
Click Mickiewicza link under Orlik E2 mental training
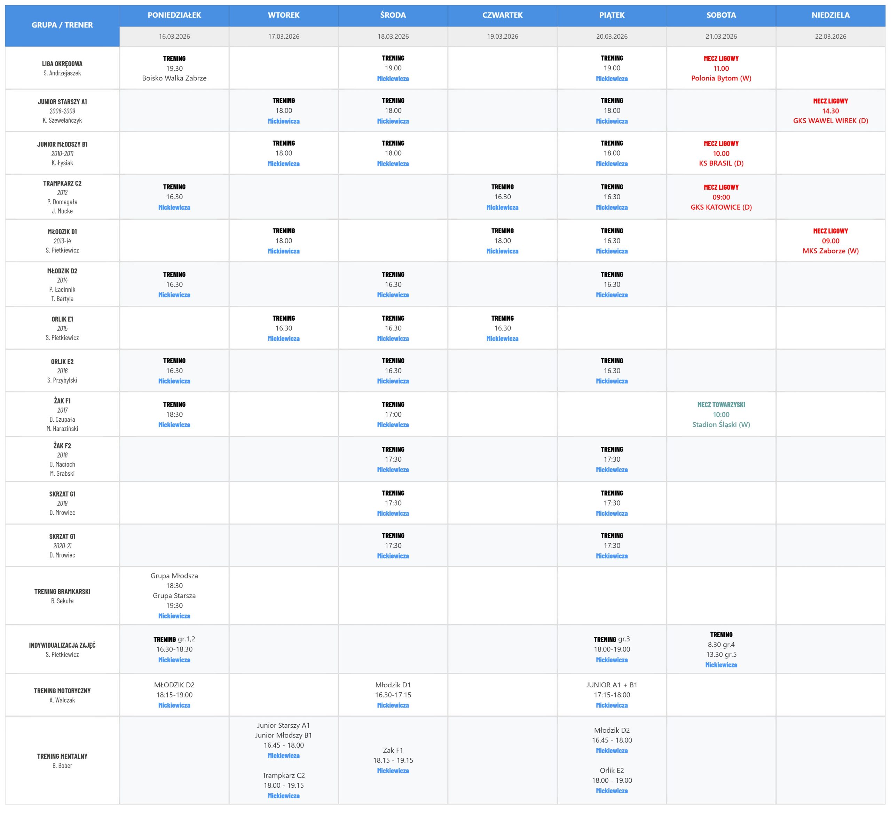tap(612, 791)
